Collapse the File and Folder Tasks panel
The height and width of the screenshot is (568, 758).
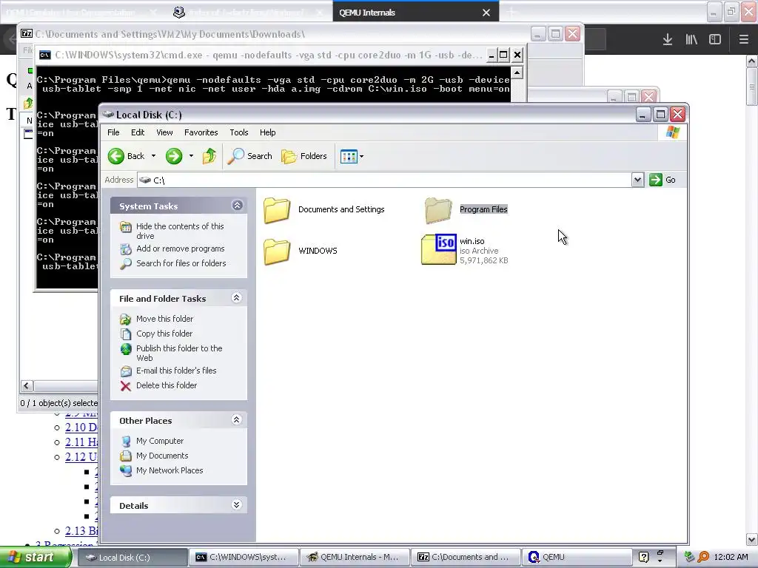coord(236,298)
